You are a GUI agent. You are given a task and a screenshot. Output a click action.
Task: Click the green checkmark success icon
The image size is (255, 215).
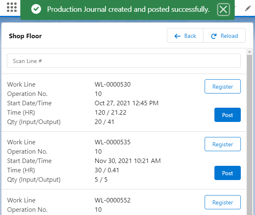[36, 9]
